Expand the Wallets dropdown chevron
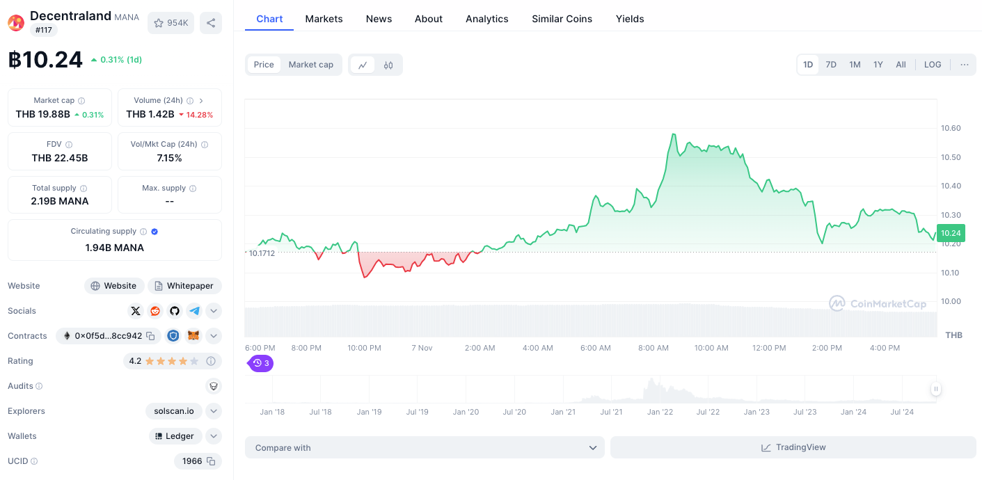Screen dimensions: 982x480 point(214,436)
